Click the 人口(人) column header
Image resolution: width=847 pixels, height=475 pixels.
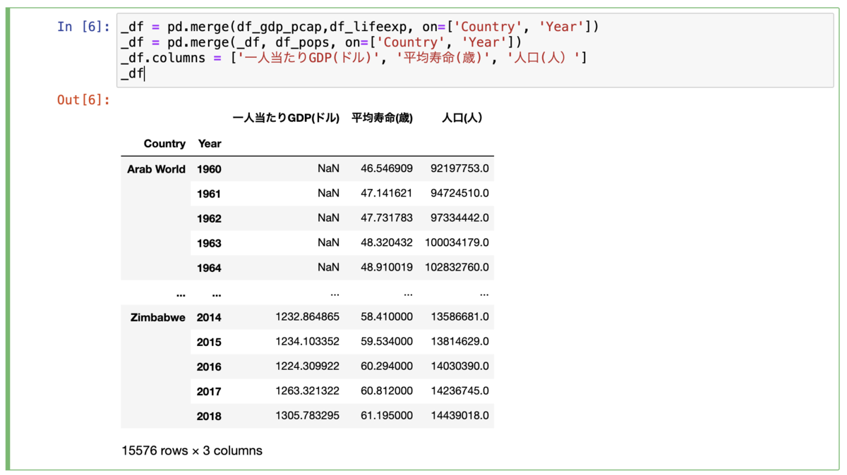tap(462, 118)
